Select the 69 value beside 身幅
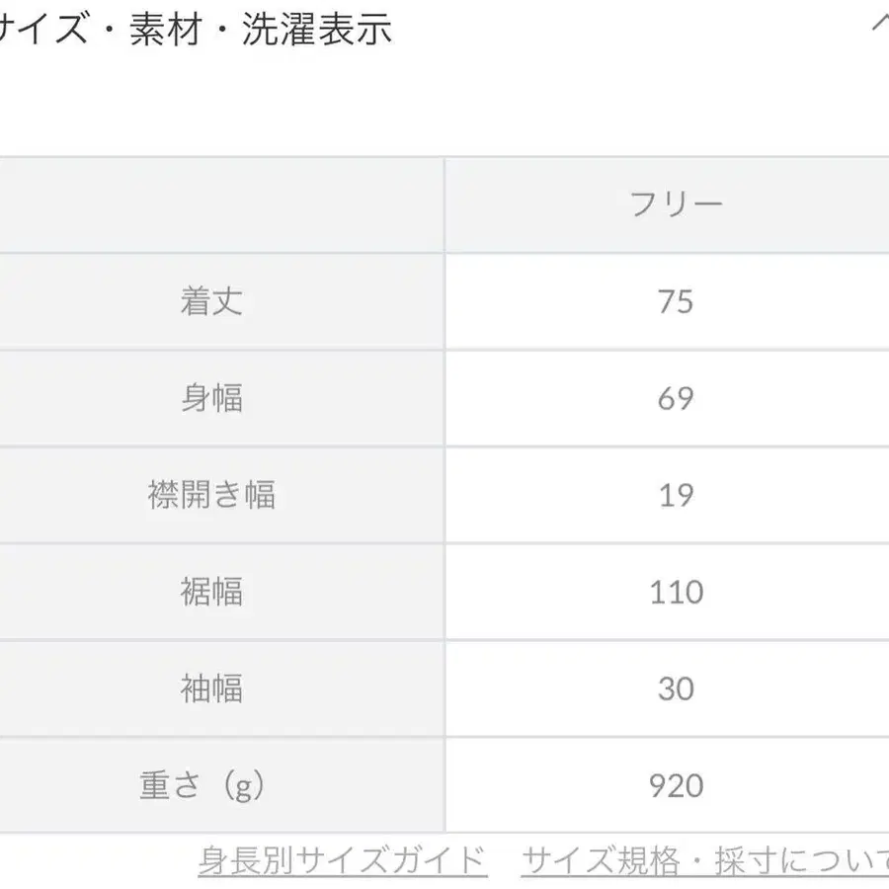Screen dimensions: 889x889 click(677, 398)
